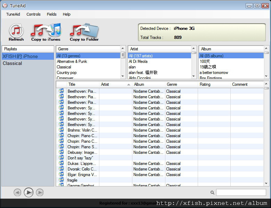Click inside the search input field

[x=241, y=192]
